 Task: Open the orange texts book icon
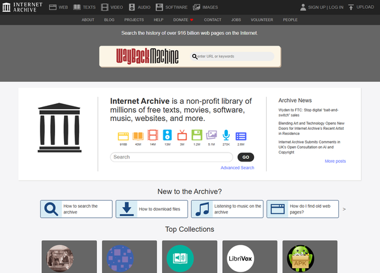[x=137, y=135]
